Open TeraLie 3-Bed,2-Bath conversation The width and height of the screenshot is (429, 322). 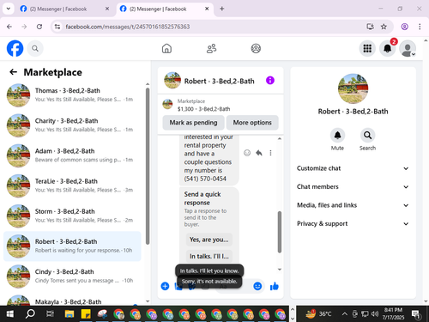[x=72, y=185]
